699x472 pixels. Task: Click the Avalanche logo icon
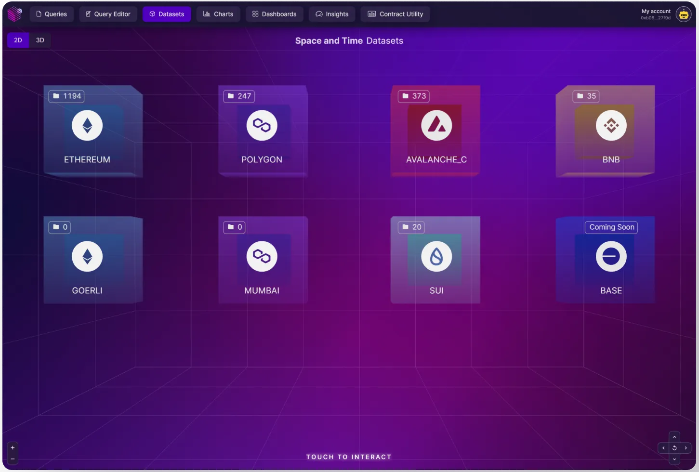[436, 125]
